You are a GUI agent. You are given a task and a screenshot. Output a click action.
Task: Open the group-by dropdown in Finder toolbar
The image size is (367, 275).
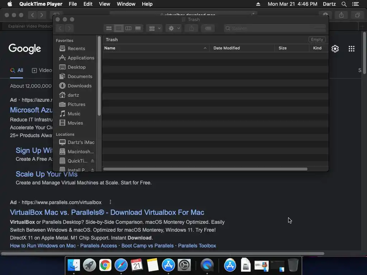click(154, 28)
